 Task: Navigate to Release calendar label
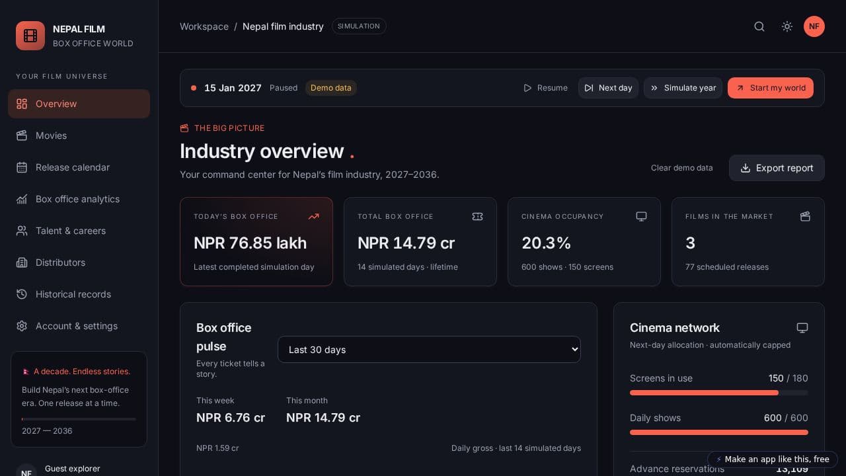(x=73, y=167)
